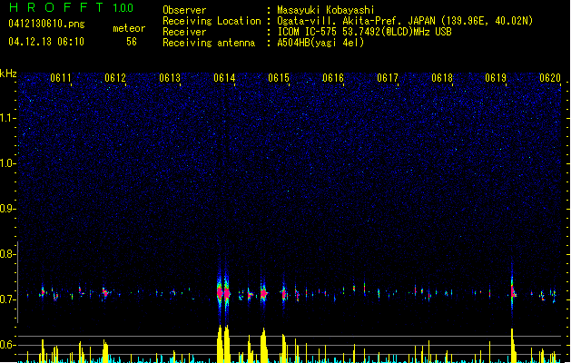Click the 1.0 frequency axis label

click(8, 163)
